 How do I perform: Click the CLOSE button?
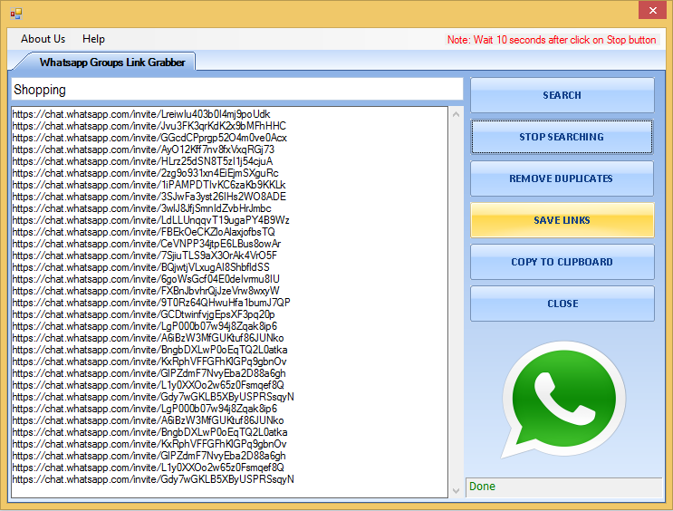click(x=562, y=304)
